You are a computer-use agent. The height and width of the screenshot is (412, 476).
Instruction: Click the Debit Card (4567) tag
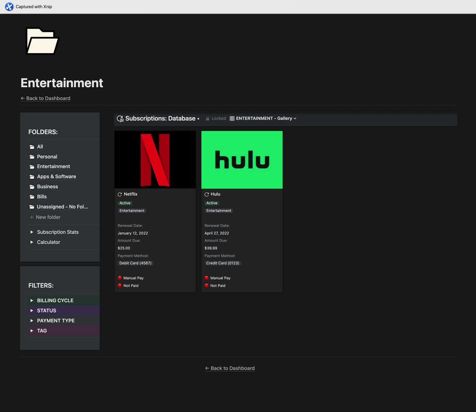tap(135, 263)
